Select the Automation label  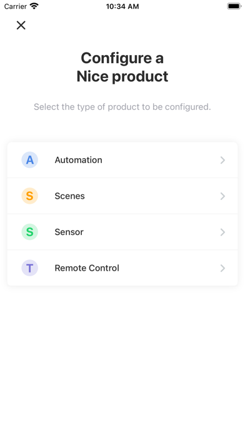[79, 160]
